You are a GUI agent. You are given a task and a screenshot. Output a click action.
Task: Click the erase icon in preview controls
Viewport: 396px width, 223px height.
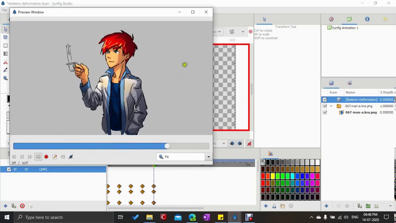(63, 157)
